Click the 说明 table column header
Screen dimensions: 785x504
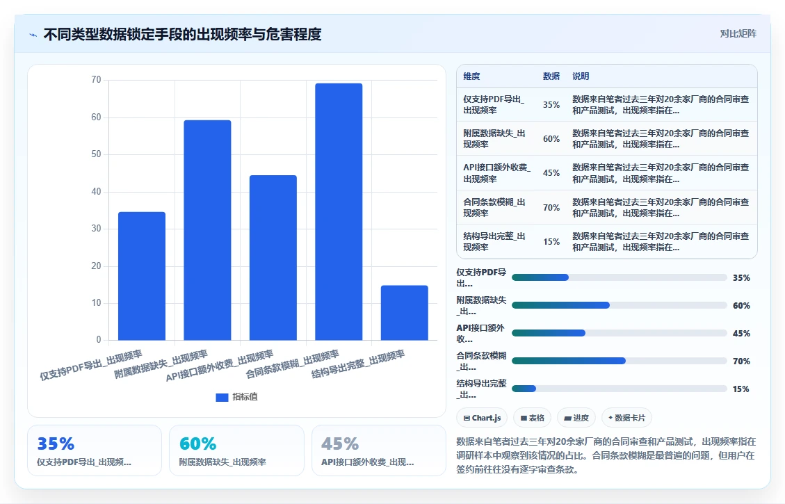(581, 76)
